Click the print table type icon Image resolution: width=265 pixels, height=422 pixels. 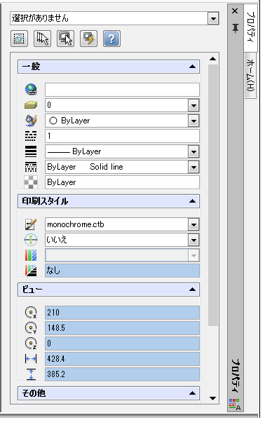[x=31, y=271]
